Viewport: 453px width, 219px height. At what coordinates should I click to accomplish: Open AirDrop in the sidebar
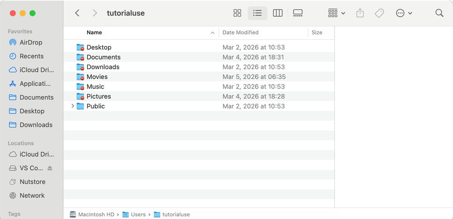click(x=31, y=42)
